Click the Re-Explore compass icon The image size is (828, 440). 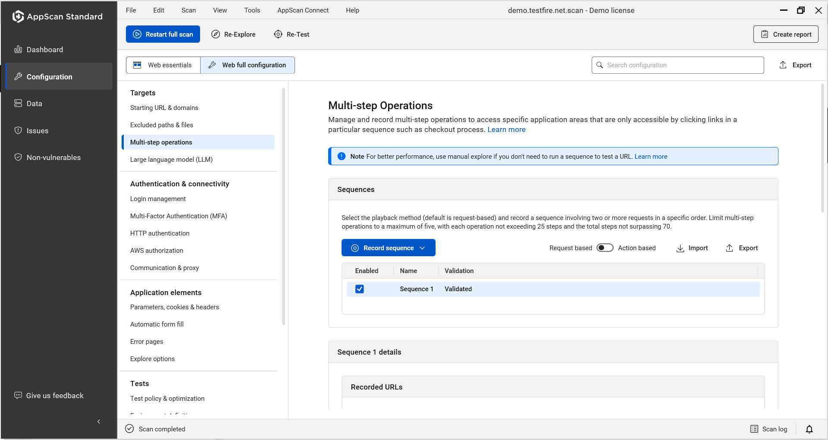[216, 34]
